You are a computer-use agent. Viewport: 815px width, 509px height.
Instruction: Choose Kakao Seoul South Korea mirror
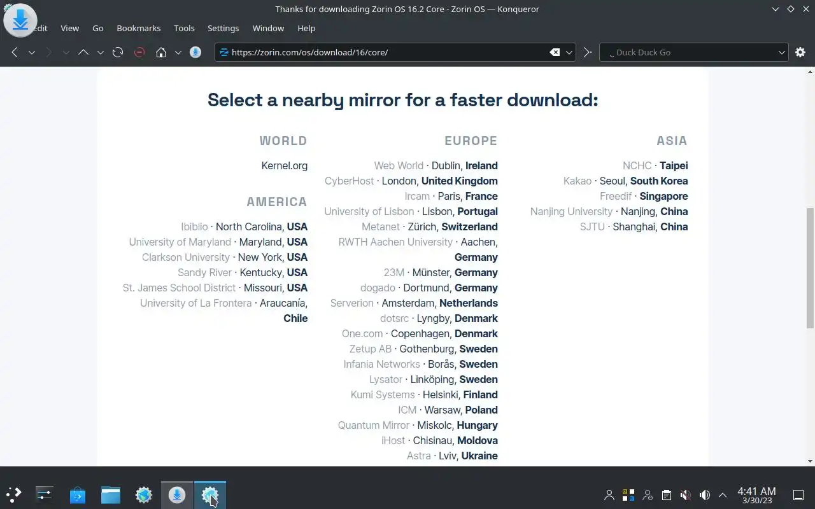pyautogui.click(x=625, y=181)
